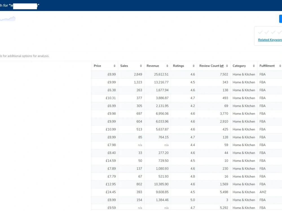Click the search trend sparkline chart
This screenshot has height=211, width=282.
pyautogui.click(x=8, y=19)
